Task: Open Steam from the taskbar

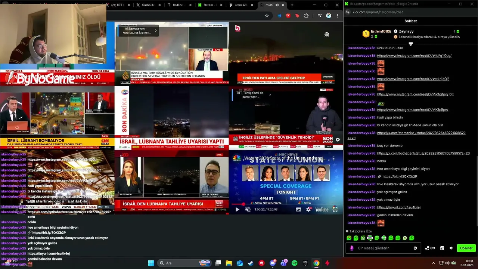Action: tap(251, 263)
